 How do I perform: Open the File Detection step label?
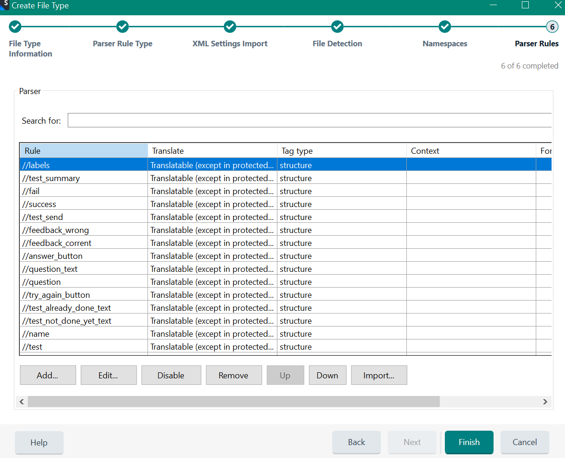(337, 44)
